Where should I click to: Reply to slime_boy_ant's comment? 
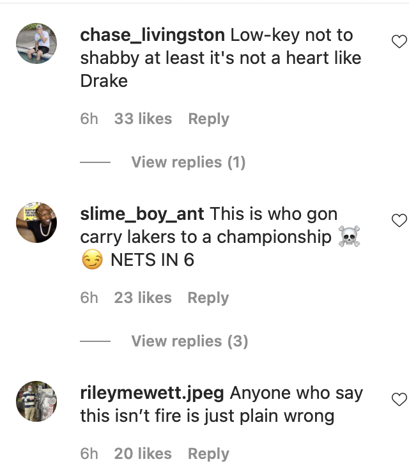click(x=208, y=298)
